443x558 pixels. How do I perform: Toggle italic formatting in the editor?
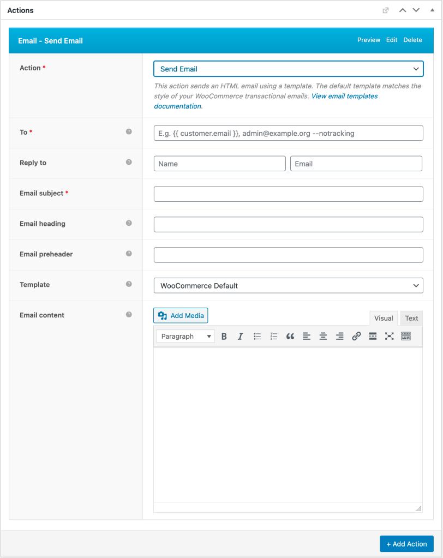(241, 336)
